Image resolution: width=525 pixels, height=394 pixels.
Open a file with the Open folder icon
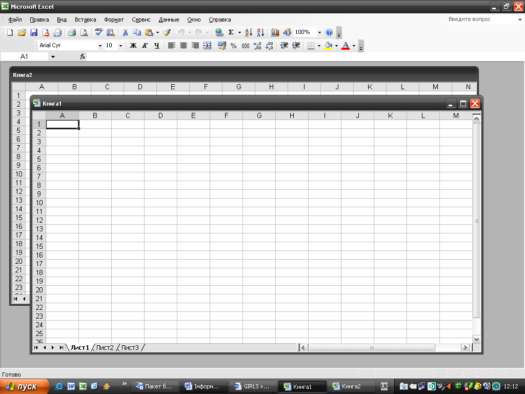[x=22, y=32]
